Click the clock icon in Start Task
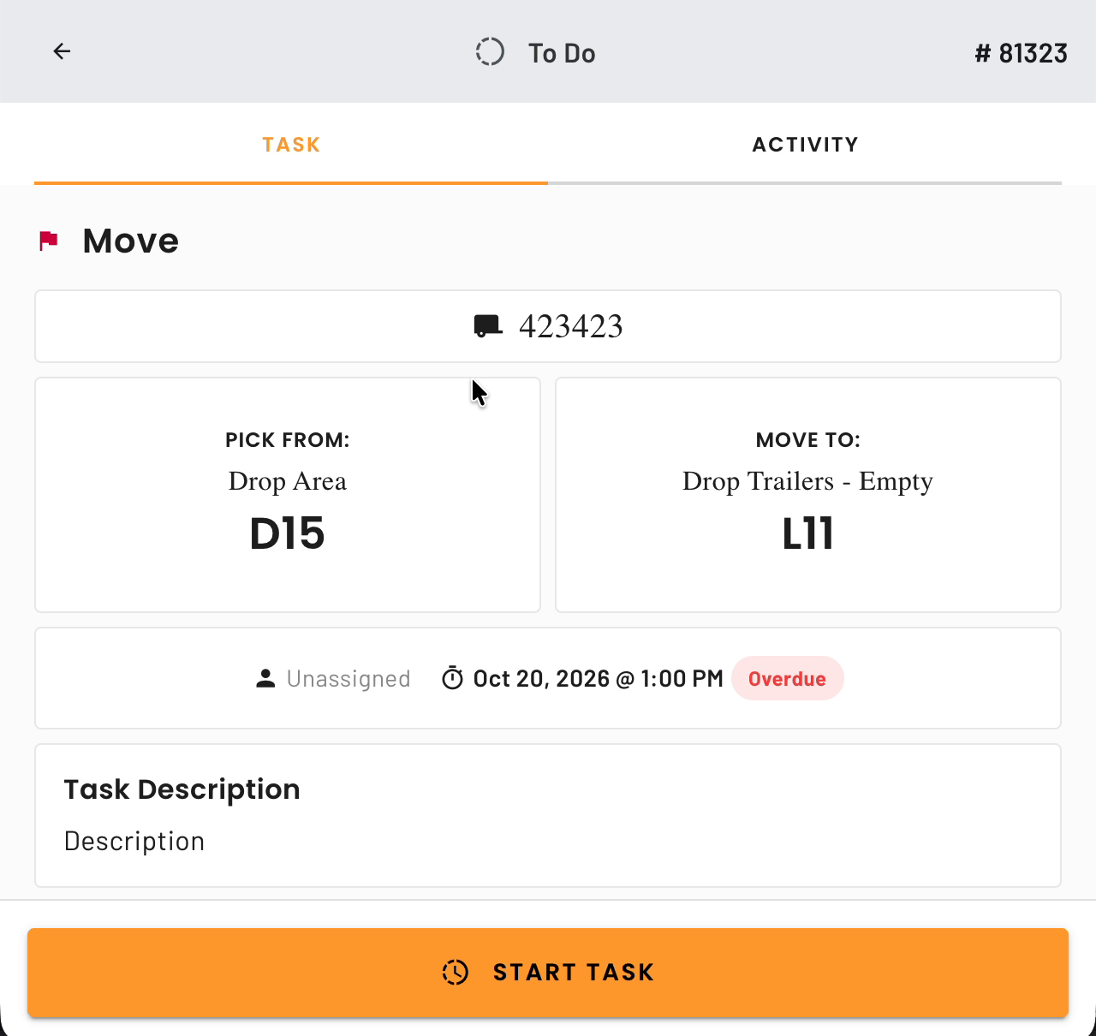Viewport: 1096px width, 1036px height. pyautogui.click(x=456, y=973)
